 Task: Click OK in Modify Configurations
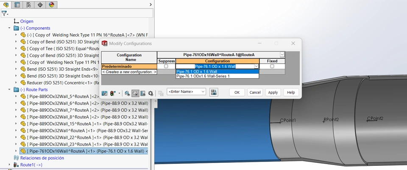(237, 92)
